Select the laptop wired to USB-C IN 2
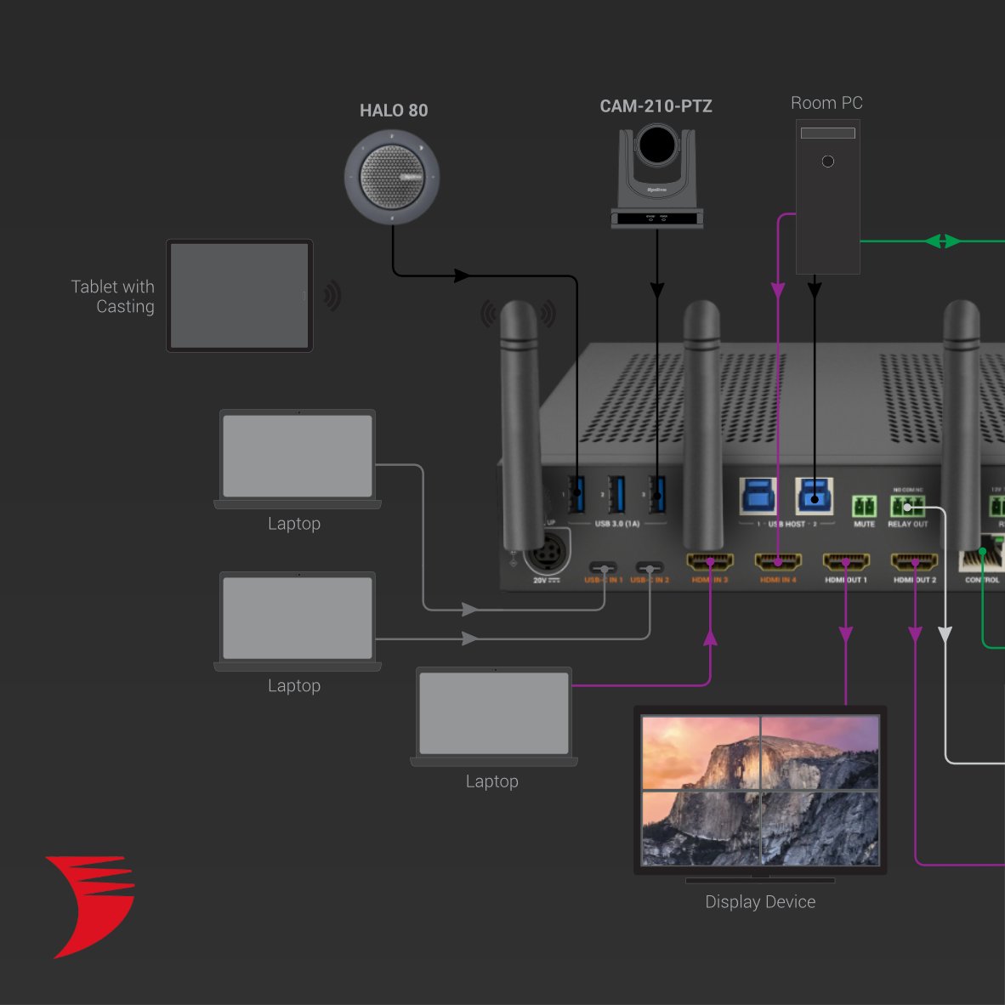 [298, 621]
